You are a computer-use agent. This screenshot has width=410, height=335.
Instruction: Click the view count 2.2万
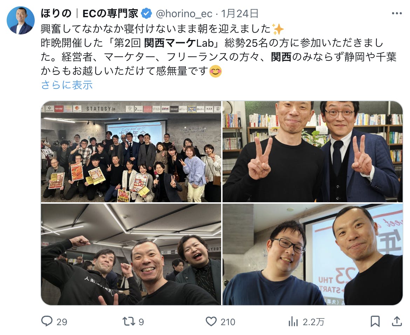pyautogui.click(x=314, y=322)
